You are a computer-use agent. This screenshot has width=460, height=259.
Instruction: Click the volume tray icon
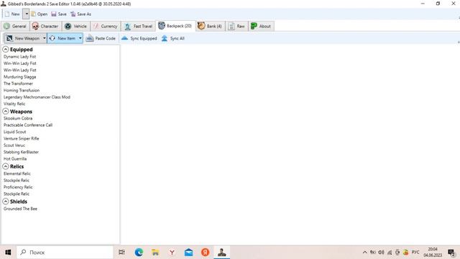pos(381,253)
